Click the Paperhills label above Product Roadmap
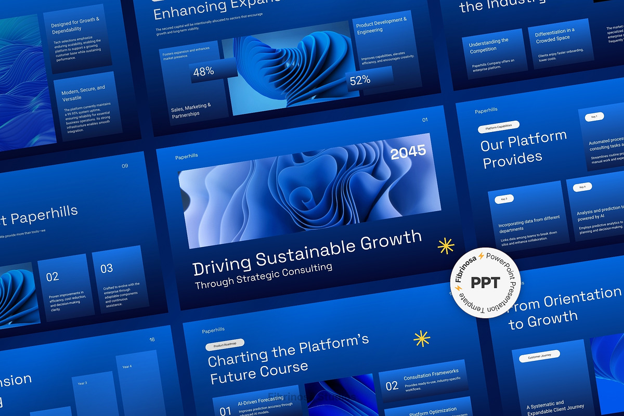The height and width of the screenshot is (416, 624). 213,330
